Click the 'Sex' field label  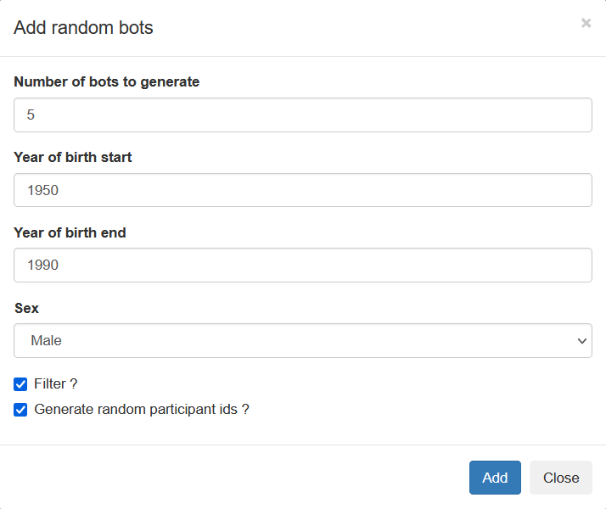[26, 308]
